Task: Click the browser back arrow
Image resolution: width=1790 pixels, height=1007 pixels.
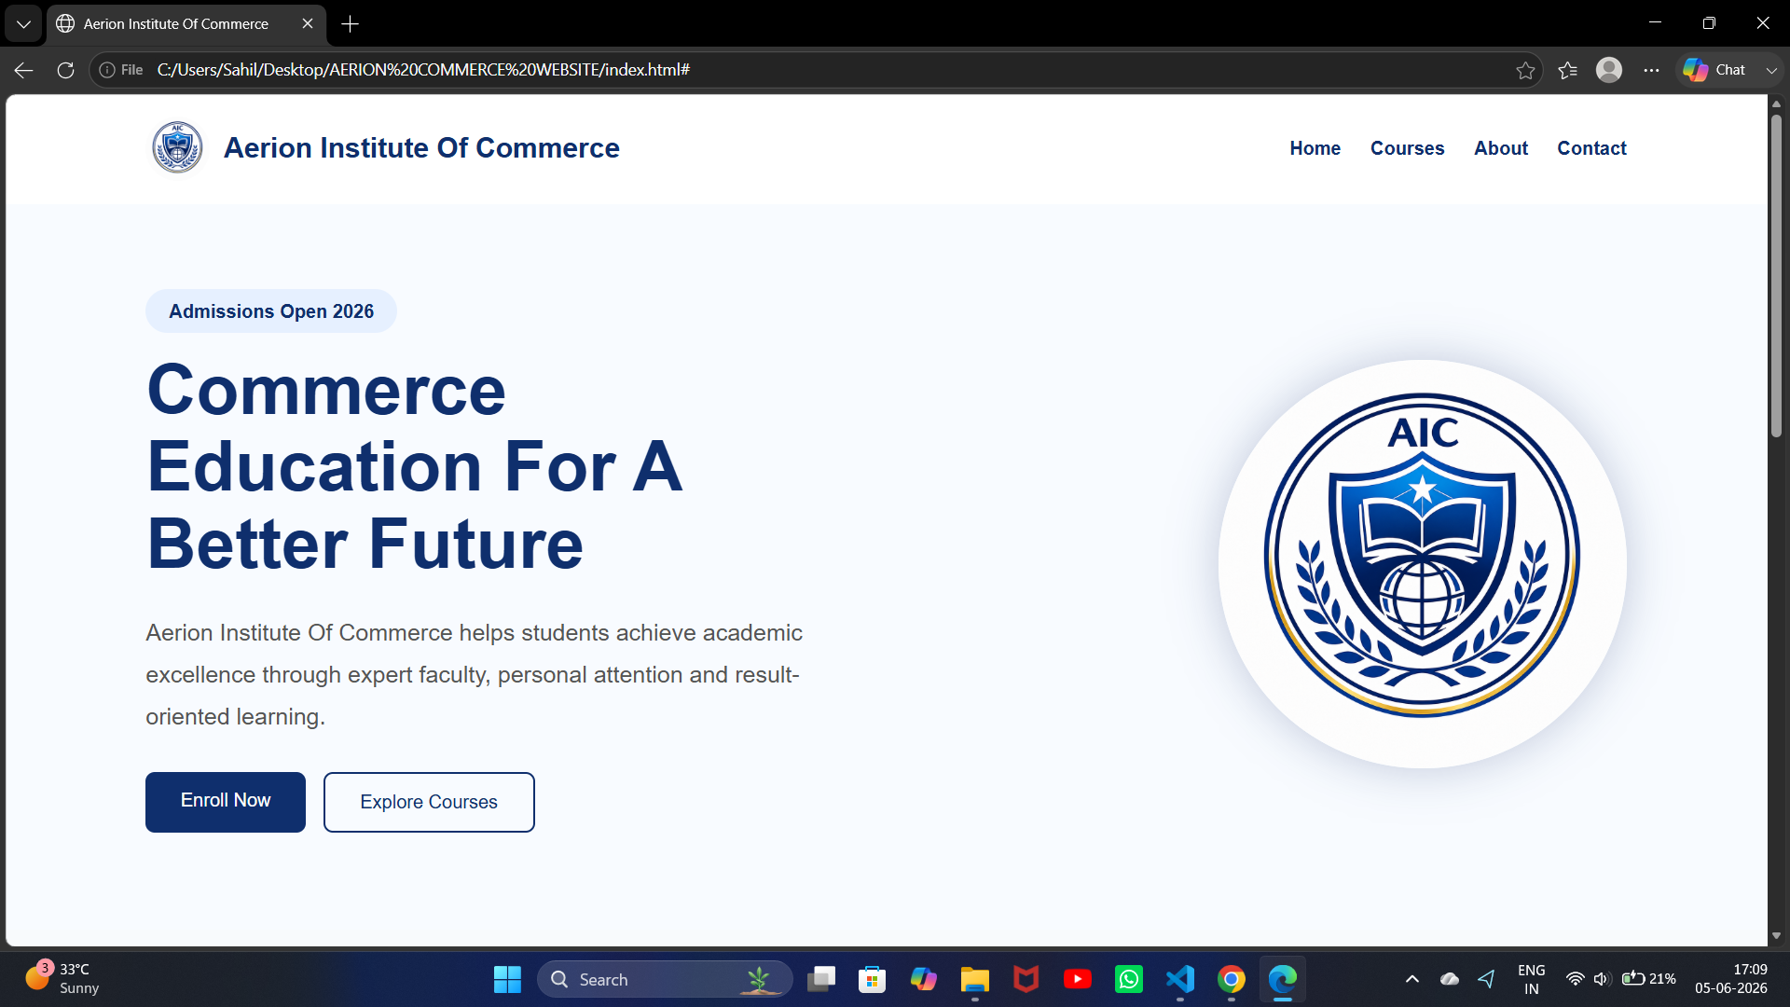Action: pyautogui.click(x=23, y=70)
